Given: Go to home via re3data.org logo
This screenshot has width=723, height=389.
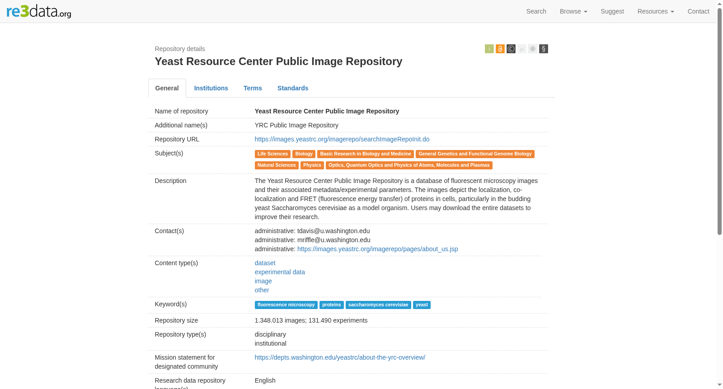Looking at the screenshot, I should (39, 11).
